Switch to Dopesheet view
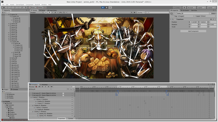 point(62,118)
